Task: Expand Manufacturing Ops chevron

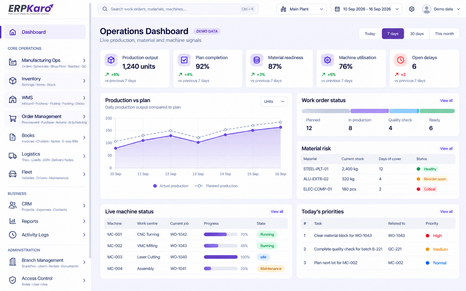Action: click(84, 60)
